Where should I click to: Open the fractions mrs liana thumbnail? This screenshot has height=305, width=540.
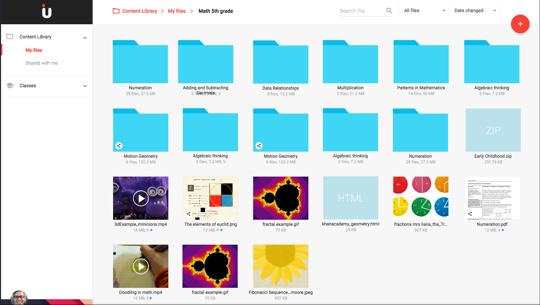pyautogui.click(x=421, y=198)
